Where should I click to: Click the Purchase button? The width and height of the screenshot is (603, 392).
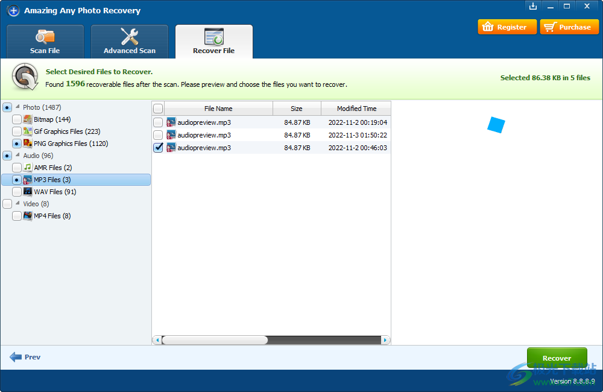[569, 27]
